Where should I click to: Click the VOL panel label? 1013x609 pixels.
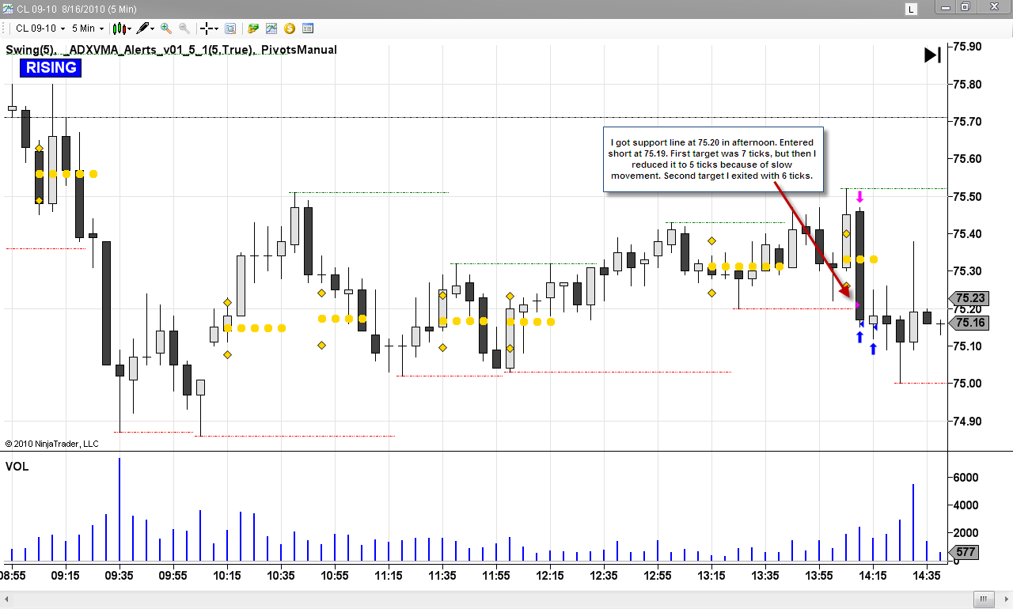pos(17,467)
